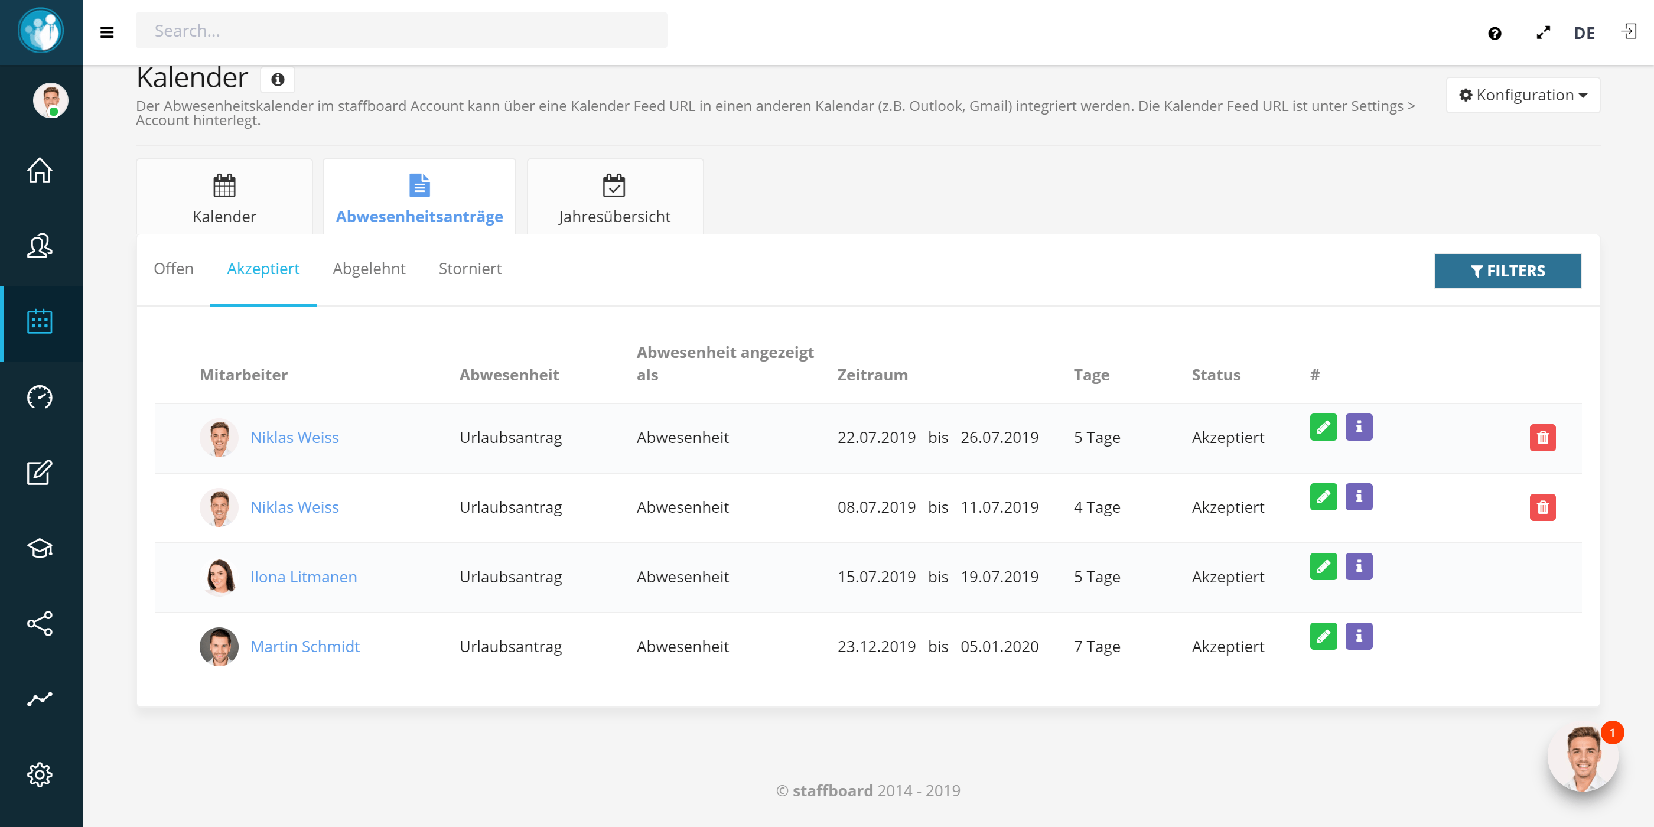Click the info icon beside Kalender title
The width and height of the screenshot is (1654, 827).
point(278,80)
